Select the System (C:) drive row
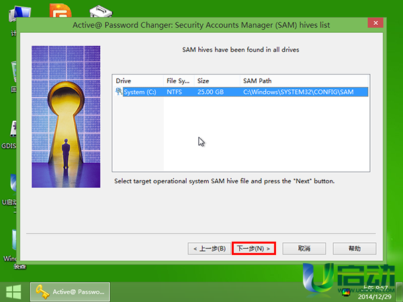This screenshot has height=302, width=403. point(242,92)
